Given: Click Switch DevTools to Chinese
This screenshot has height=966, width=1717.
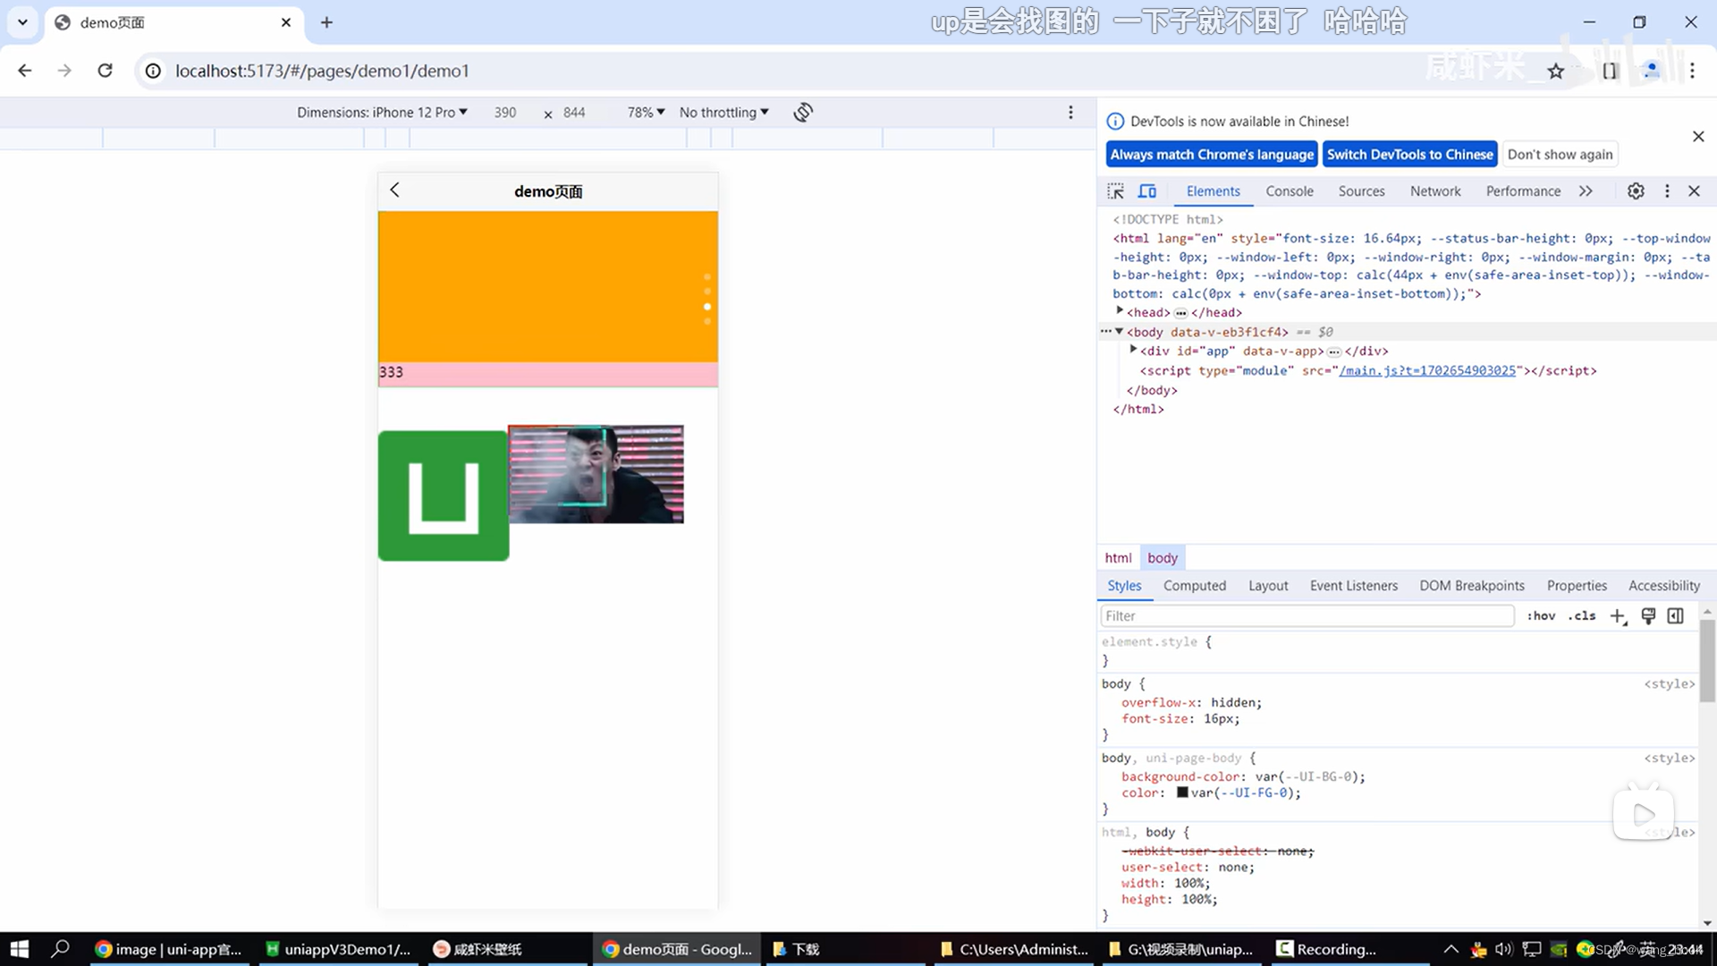Looking at the screenshot, I should click(x=1409, y=154).
